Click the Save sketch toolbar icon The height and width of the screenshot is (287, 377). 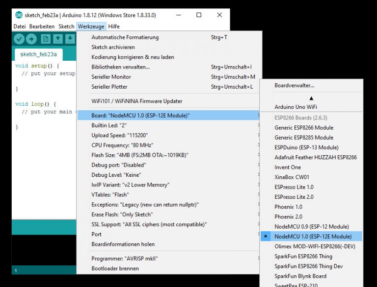70,39
